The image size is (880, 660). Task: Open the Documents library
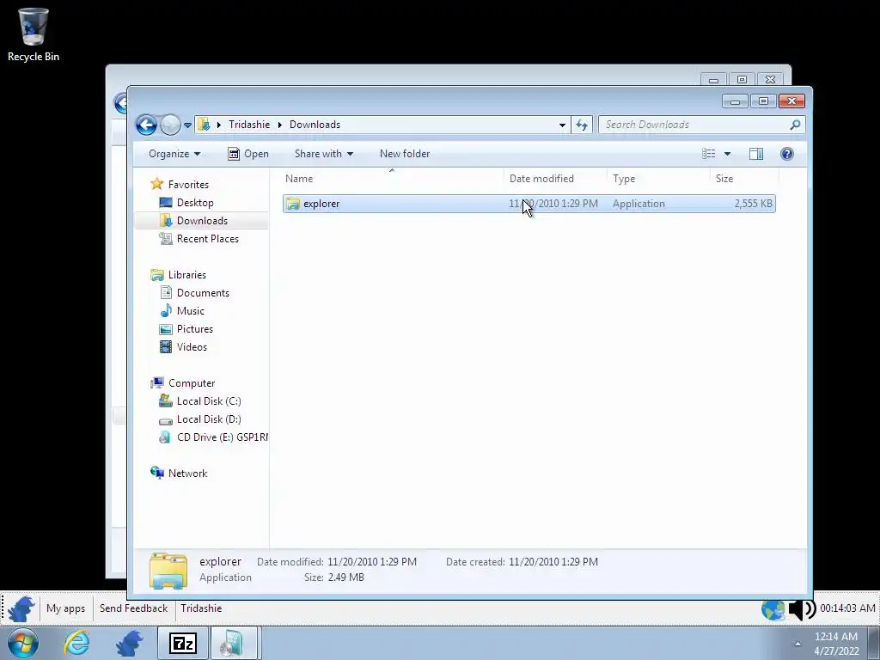(x=203, y=293)
